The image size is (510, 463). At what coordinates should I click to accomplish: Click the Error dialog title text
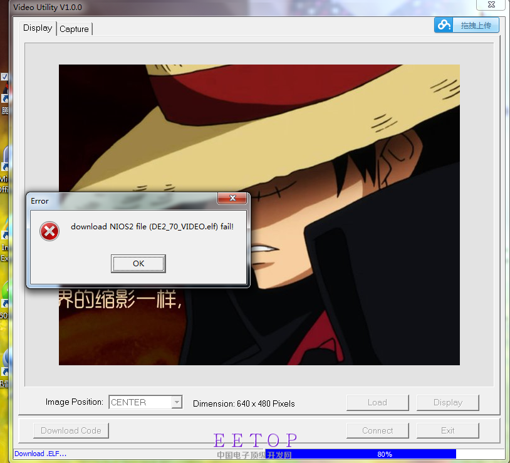coord(39,201)
